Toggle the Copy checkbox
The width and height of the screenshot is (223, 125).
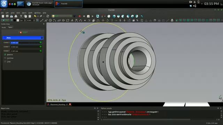click(5, 62)
